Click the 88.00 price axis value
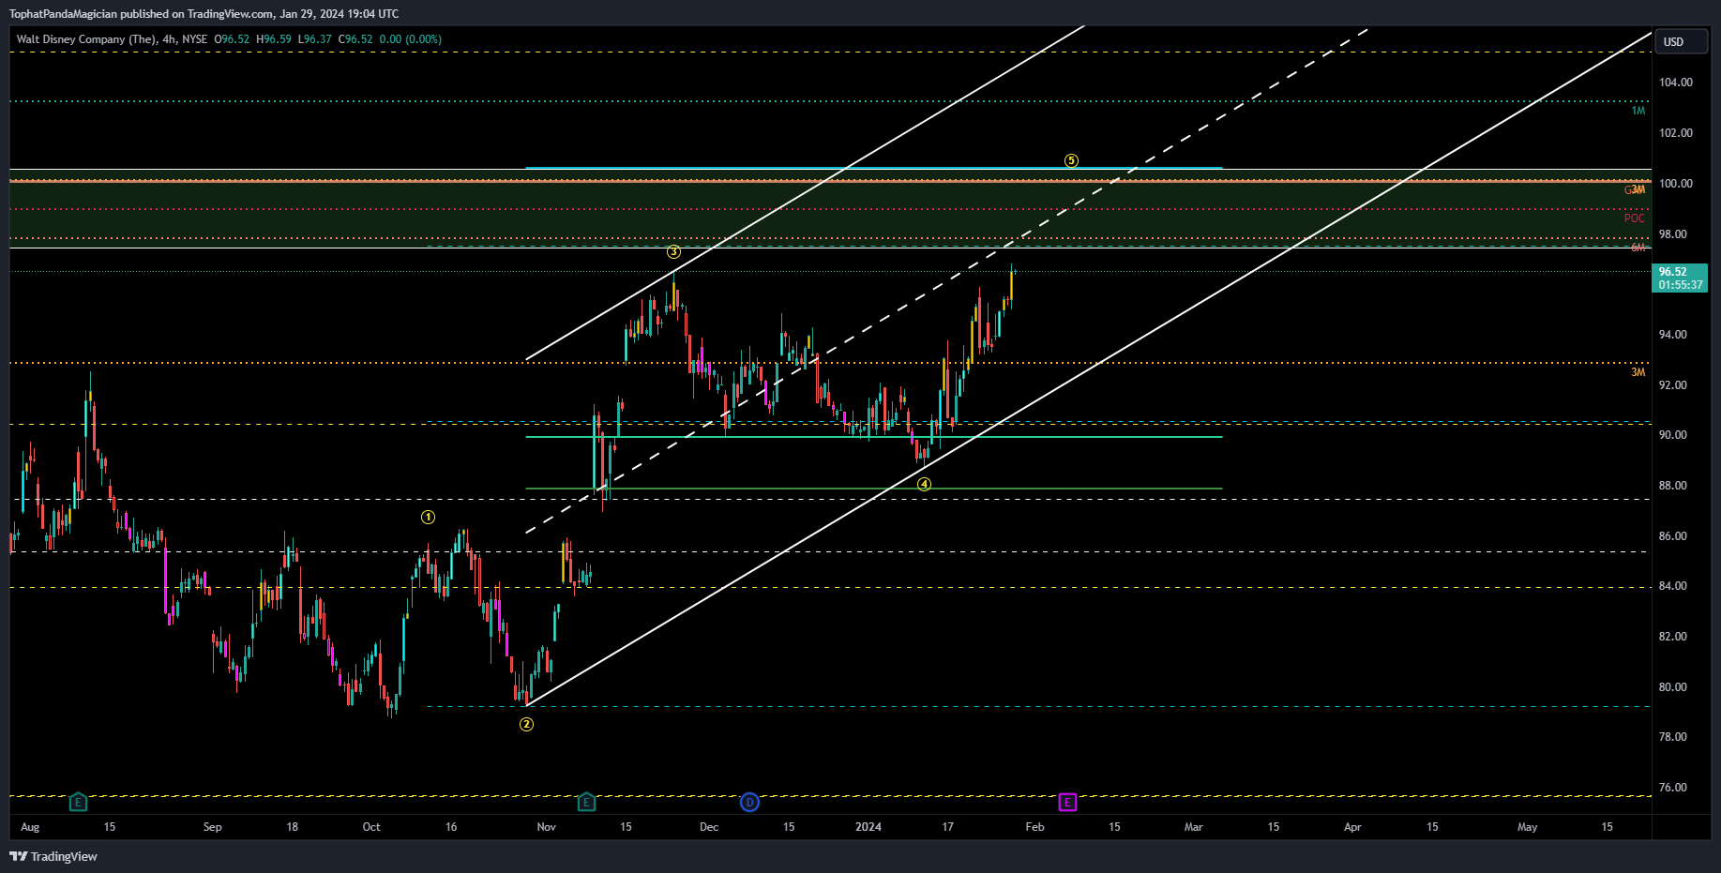 pos(1672,486)
